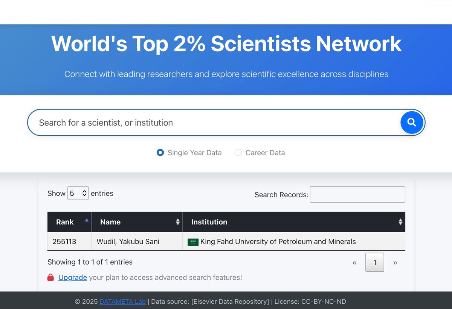Screen dimensions: 452x309
Task: Click the red lock icon
Action: tap(50, 277)
